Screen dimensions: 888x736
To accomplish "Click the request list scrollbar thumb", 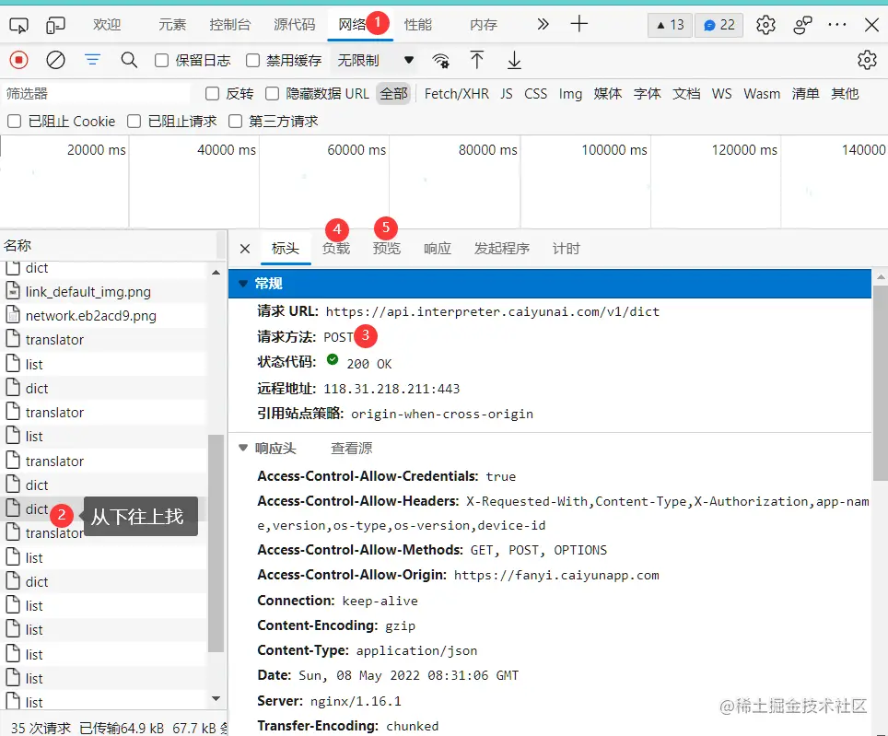I will [x=216, y=543].
